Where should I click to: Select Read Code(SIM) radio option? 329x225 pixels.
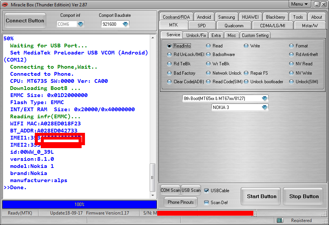coord(208,82)
